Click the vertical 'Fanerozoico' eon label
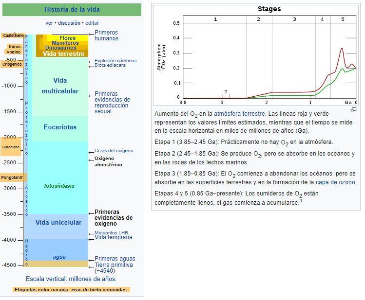This screenshot has height=300, width=365. (x=26, y=59)
